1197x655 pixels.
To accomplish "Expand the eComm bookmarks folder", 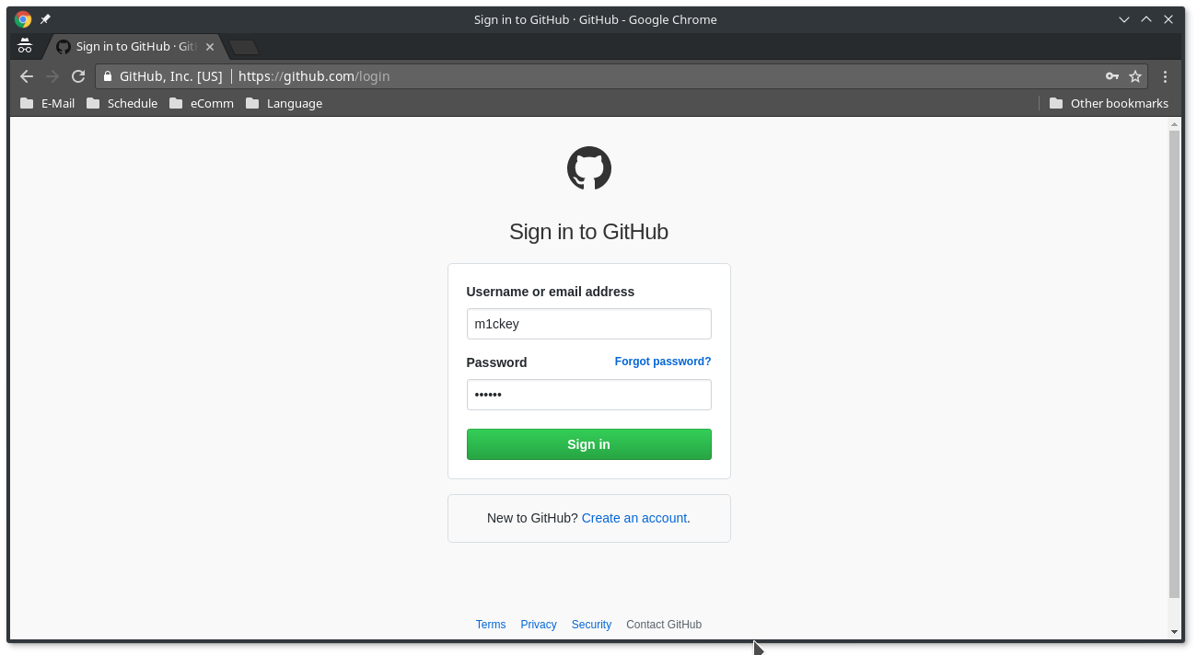I will pyautogui.click(x=203, y=103).
